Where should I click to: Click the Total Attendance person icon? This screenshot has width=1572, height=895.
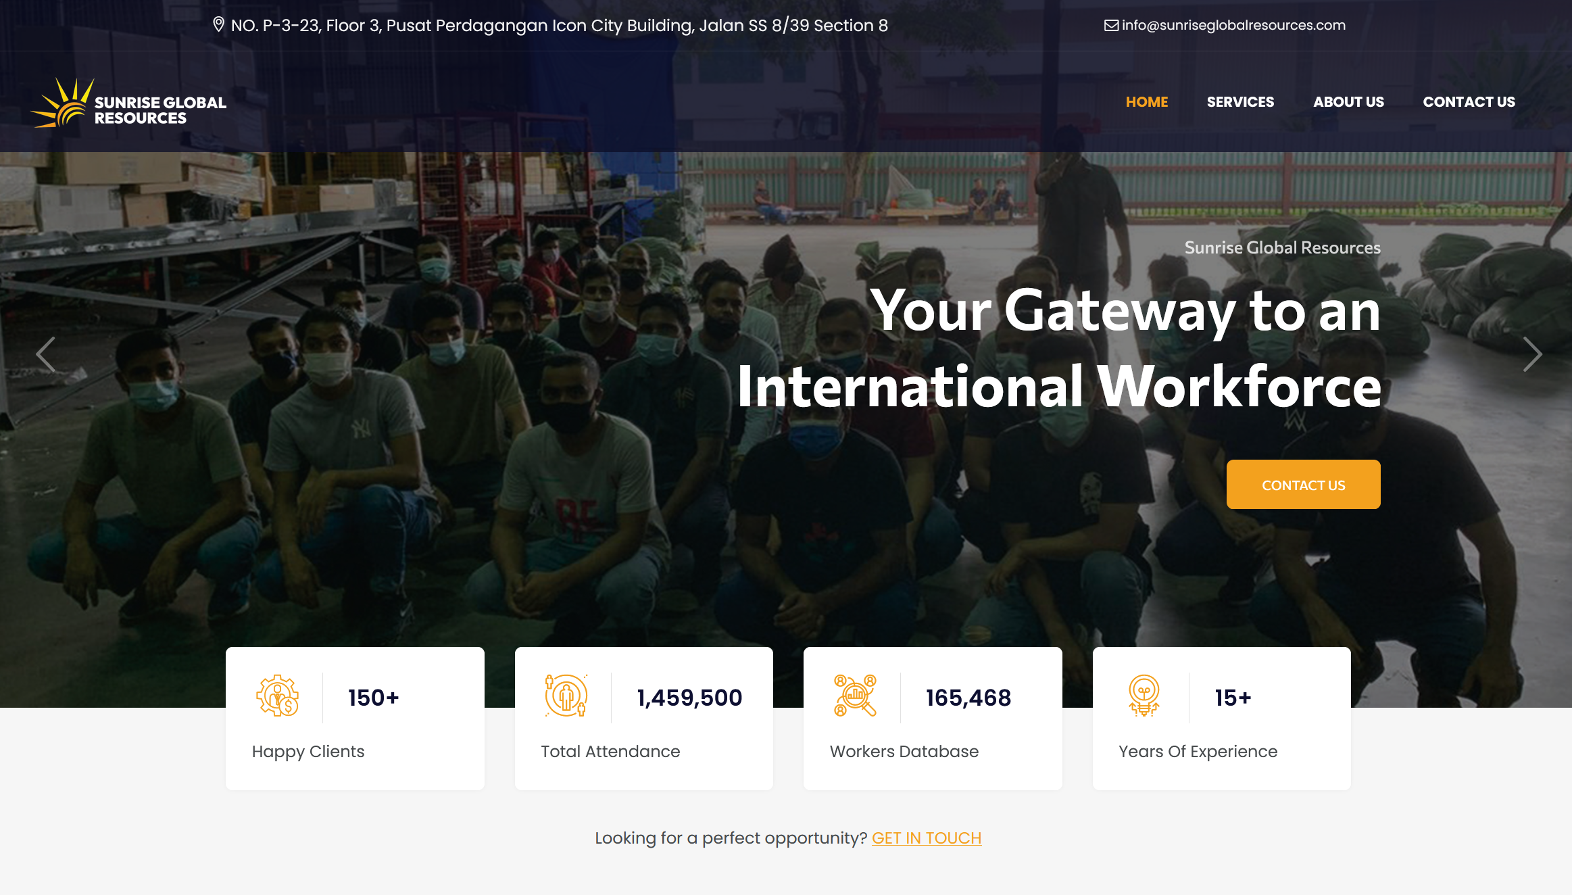pyautogui.click(x=566, y=696)
